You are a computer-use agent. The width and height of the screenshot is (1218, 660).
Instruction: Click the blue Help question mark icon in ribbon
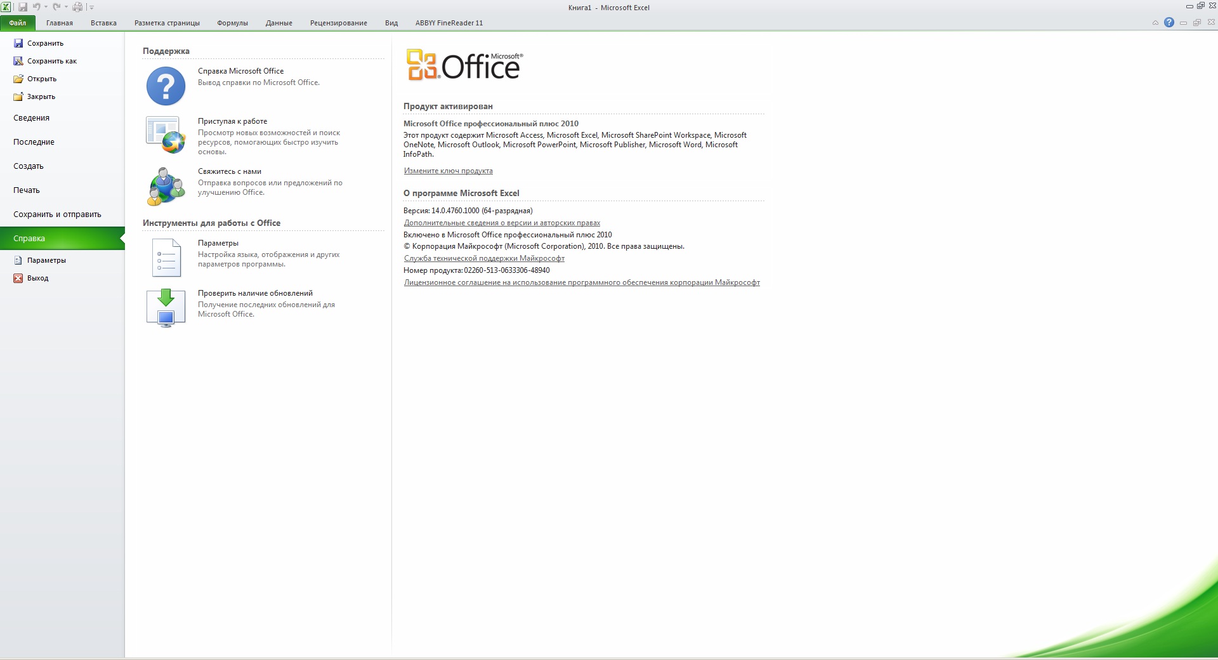point(1169,22)
